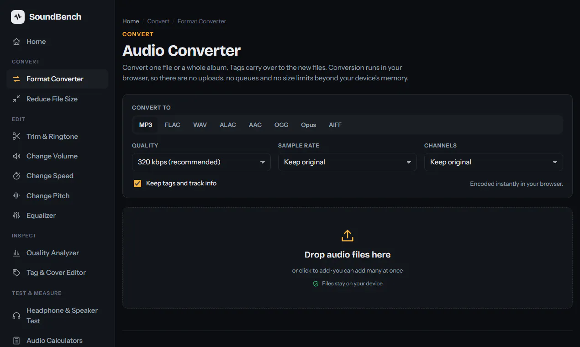Screen dimensions: 580x347
Task: Click the Keep tags and track info label
Action: 181,184
